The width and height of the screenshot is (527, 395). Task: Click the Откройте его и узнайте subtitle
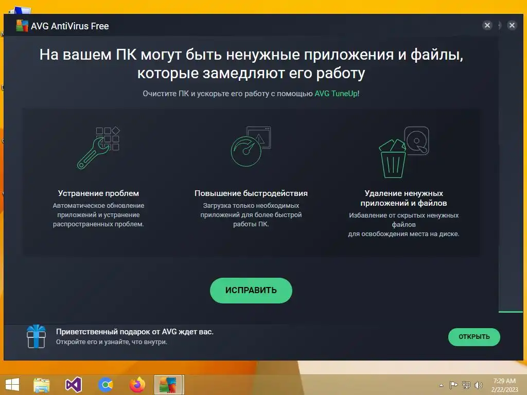click(x=111, y=342)
